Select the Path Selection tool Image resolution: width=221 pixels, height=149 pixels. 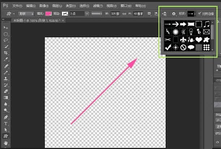point(6,129)
